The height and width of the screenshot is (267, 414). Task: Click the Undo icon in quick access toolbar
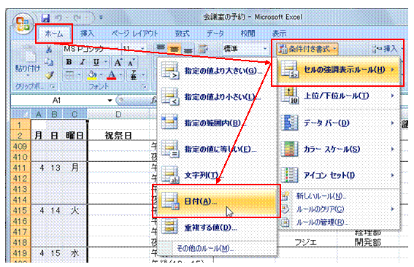[58, 18]
